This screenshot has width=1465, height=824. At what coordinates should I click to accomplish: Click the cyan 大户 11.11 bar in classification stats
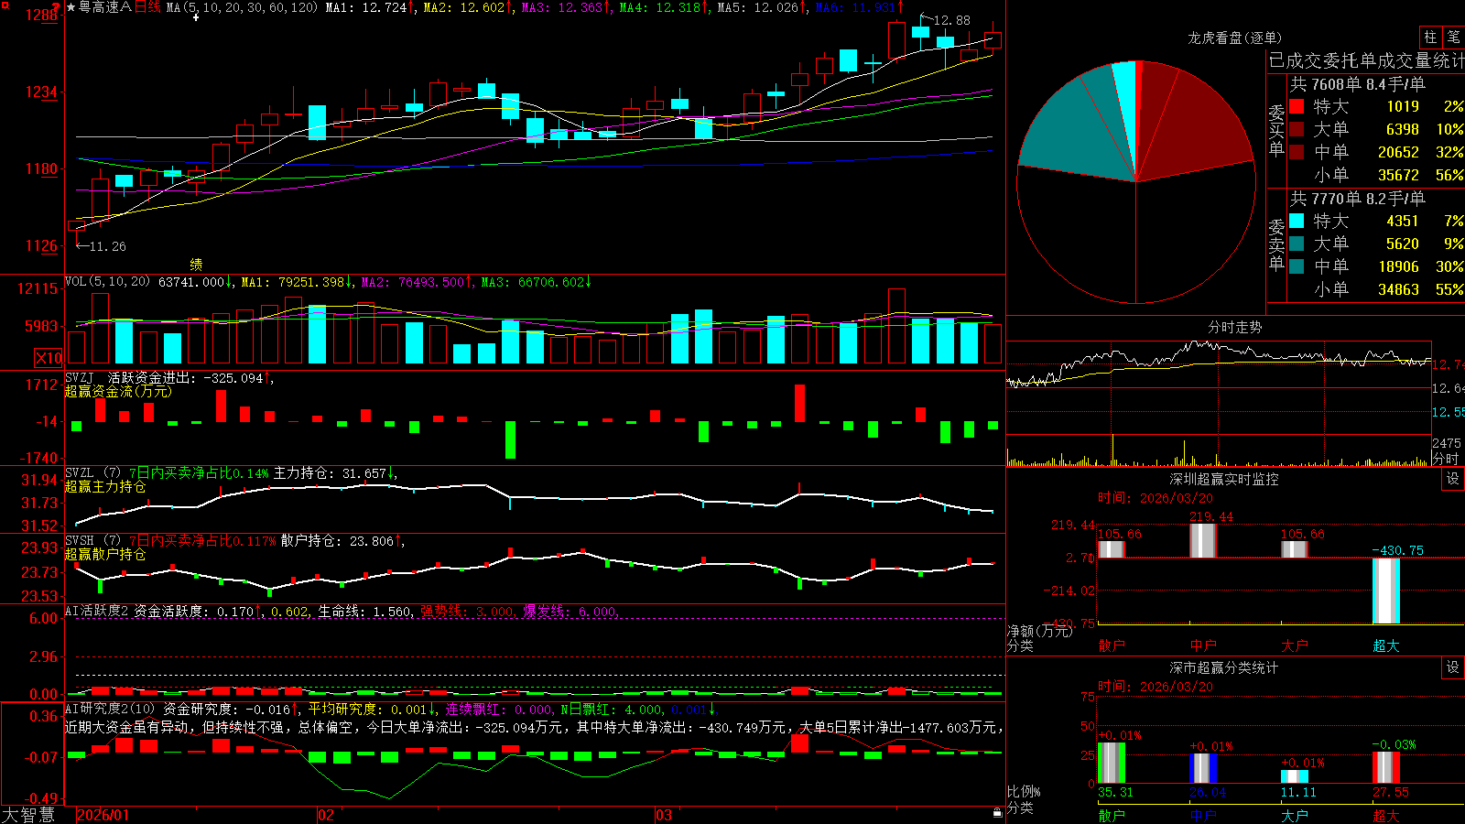click(1294, 777)
